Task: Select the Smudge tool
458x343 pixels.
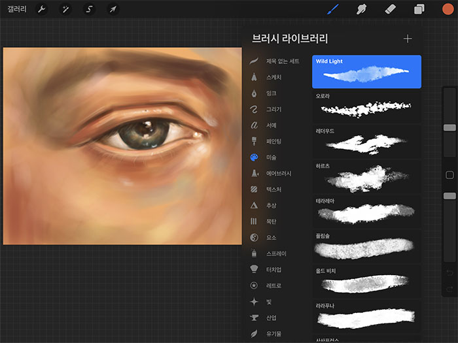Action: coord(361,9)
